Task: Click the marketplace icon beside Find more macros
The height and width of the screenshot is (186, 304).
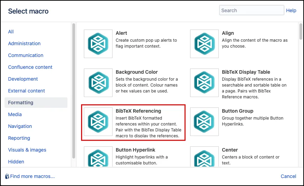Action: click(7, 176)
